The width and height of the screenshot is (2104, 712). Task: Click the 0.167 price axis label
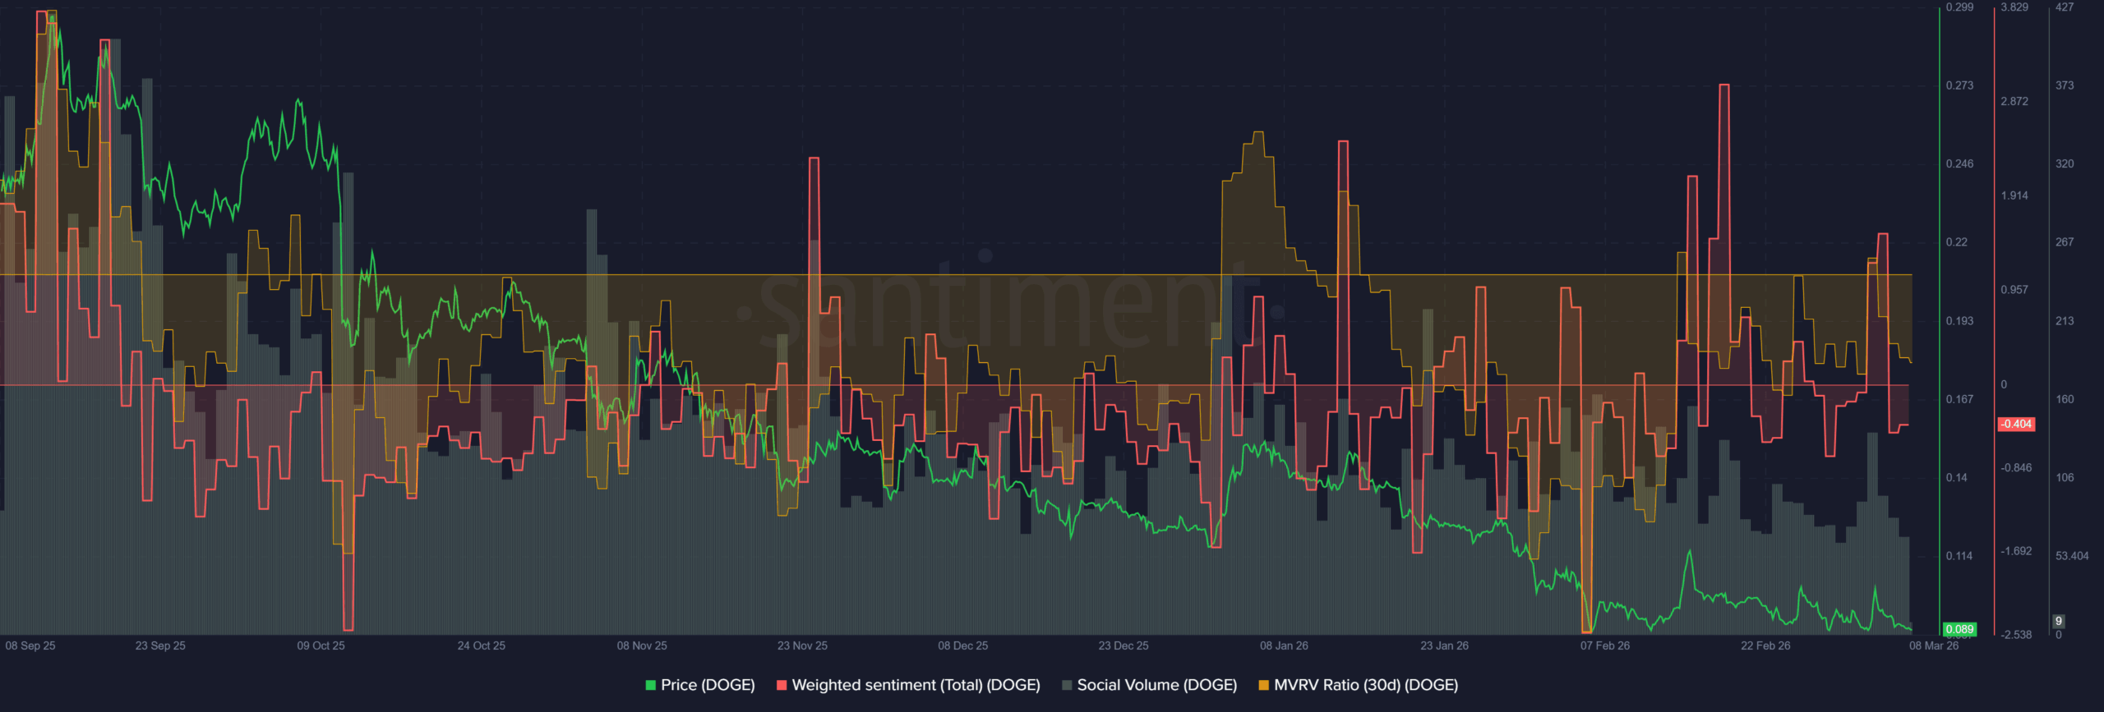(1959, 399)
